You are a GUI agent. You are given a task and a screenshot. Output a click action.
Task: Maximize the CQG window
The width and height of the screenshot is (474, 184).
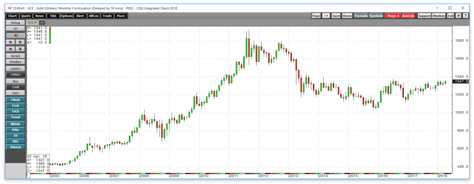tap(450, 8)
